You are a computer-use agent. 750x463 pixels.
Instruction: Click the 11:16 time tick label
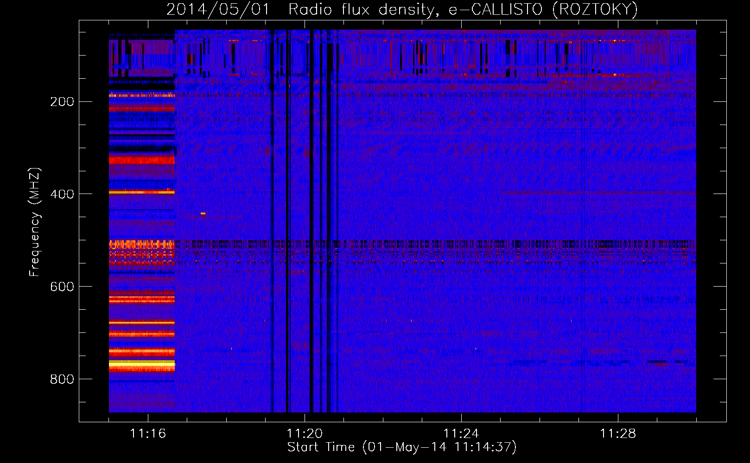click(148, 433)
